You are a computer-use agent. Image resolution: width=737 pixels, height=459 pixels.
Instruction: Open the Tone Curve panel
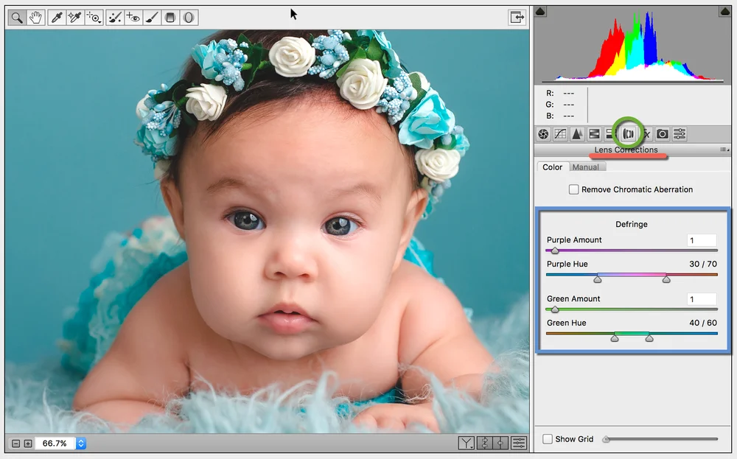pos(560,133)
